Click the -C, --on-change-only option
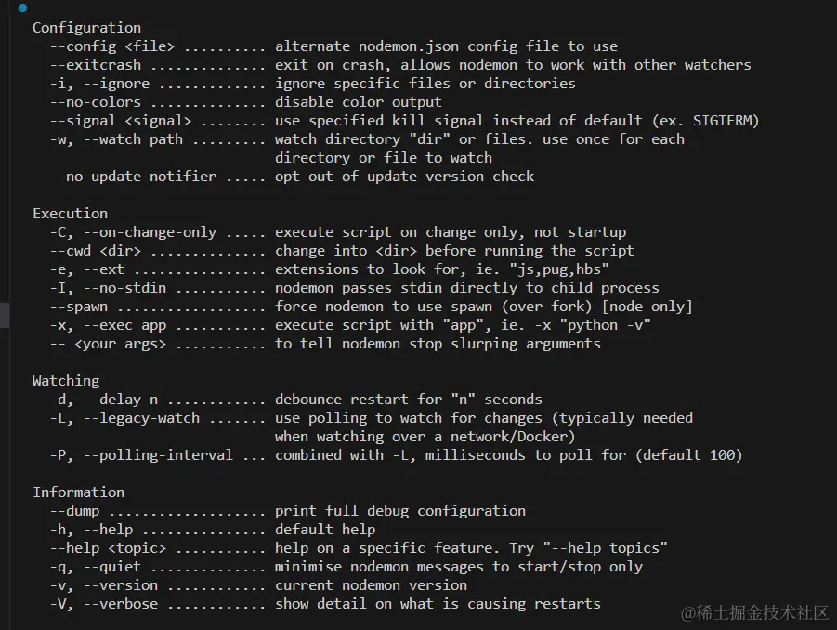The image size is (837, 630). pos(133,232)
